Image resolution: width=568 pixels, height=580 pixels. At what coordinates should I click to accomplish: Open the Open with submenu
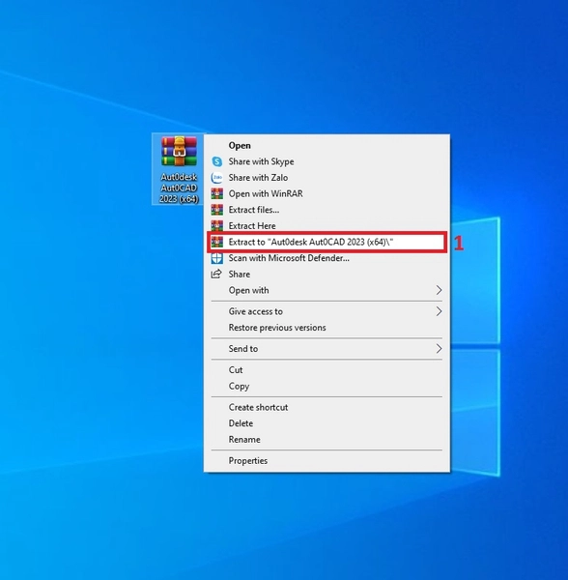point(327,290)
